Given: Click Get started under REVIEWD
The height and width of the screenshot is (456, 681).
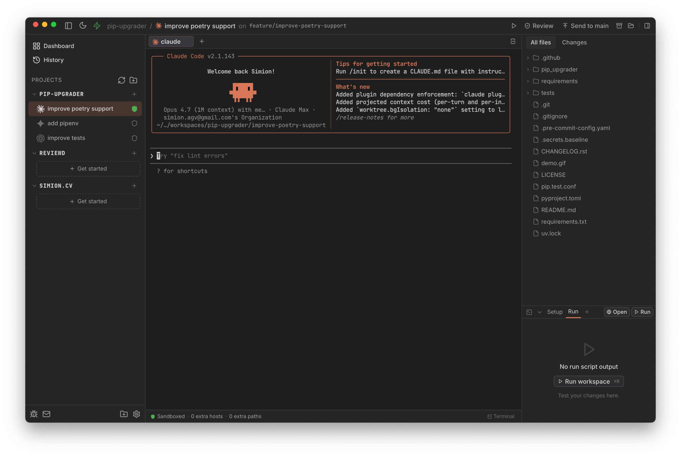Looking at the screenshot, I should 88,169.
